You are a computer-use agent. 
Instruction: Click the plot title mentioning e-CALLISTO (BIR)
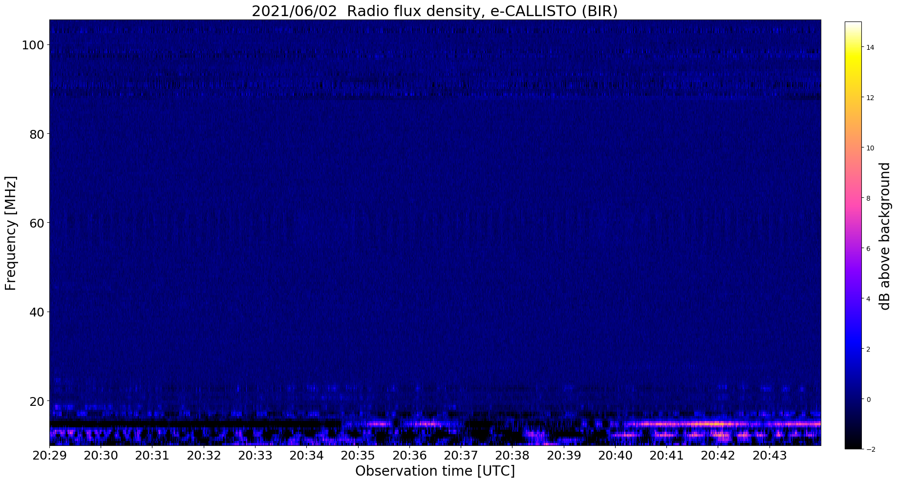[x=435, y=11]
